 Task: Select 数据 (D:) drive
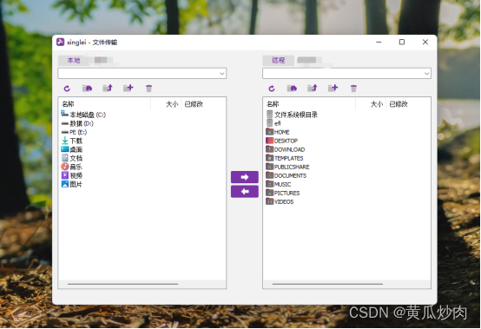pyautogui.click(x=77, y=123)
